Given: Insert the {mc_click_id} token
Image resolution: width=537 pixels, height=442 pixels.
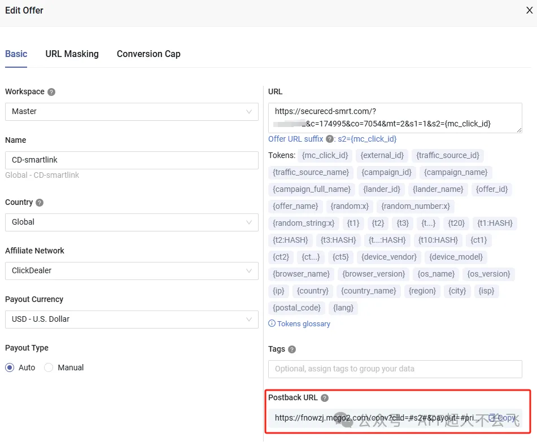Looking at the screenshot, I should (325, 155).
